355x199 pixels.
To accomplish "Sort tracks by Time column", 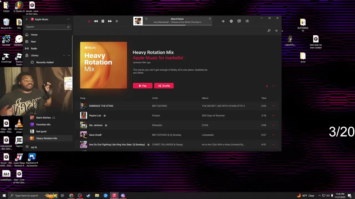I will pyautogui.click(x=264, y=98).
